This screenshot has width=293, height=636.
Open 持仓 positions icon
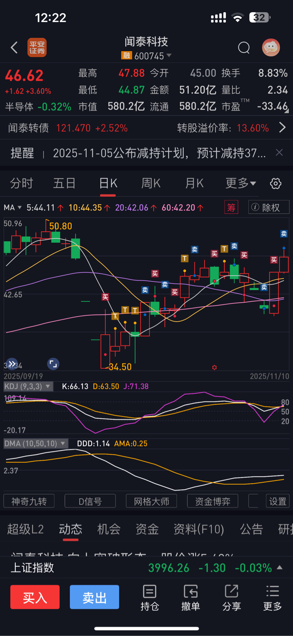150,598
